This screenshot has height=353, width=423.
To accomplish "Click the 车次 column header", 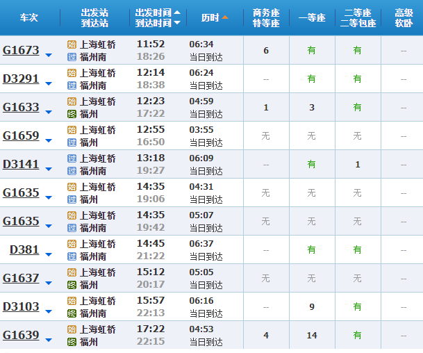I will tap(28, 17).
